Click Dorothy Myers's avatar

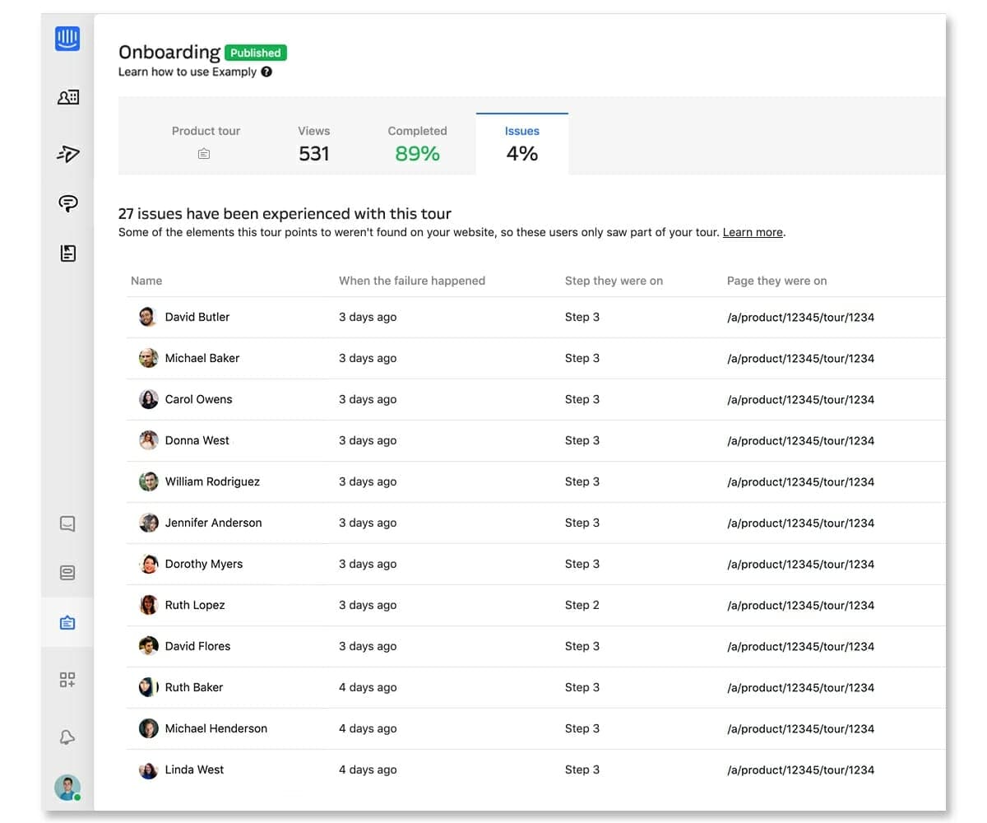[148, 564]
